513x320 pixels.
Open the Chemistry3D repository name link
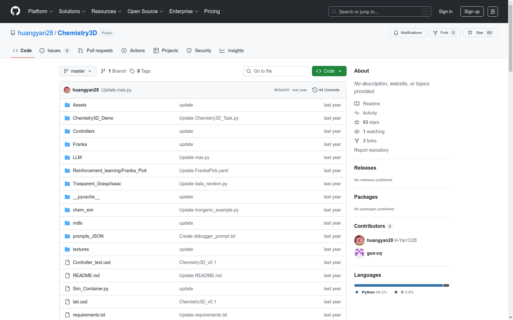coord(77,33)
